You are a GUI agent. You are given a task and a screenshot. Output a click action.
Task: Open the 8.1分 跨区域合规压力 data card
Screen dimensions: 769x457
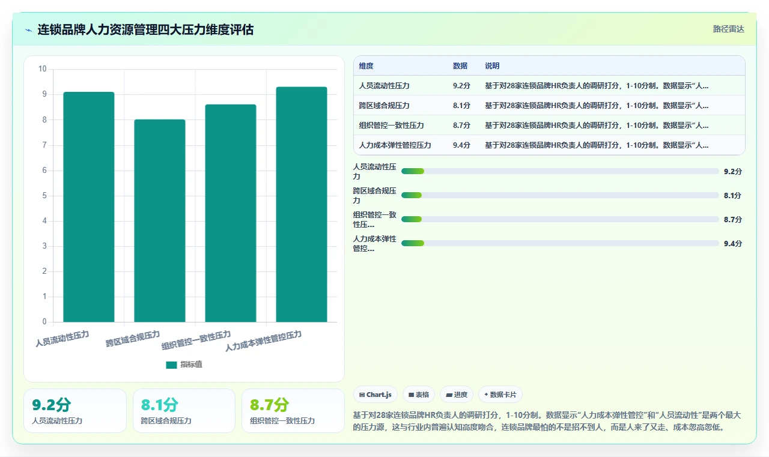tap(184, 411)
